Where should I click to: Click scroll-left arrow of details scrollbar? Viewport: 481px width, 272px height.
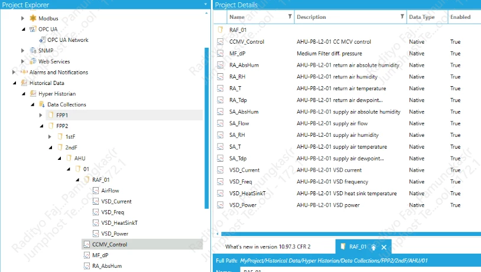tap(217, 234)
